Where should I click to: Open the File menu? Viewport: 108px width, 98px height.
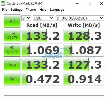[5, 10]
